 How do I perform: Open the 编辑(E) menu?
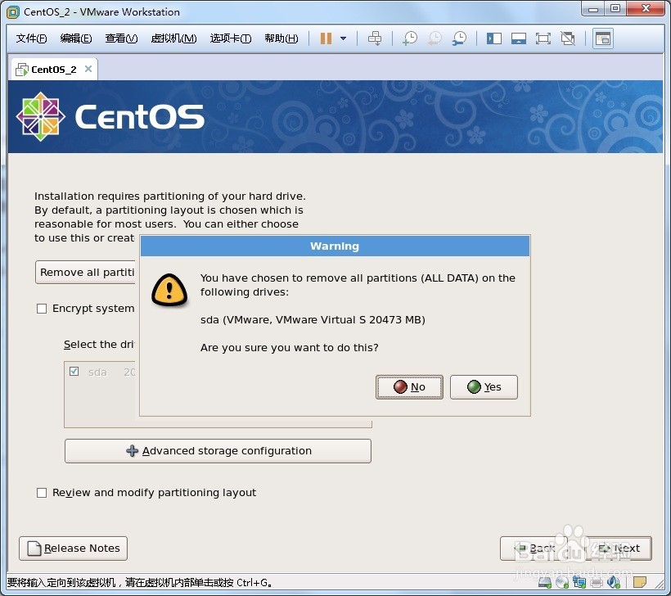coord(76,38)
